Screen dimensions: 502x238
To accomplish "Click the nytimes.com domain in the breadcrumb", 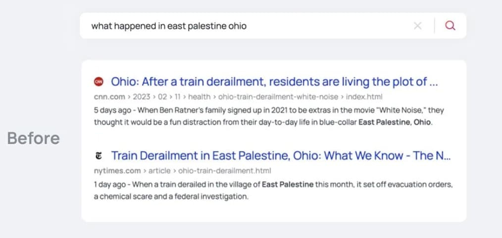I will [x=117, y=171].
